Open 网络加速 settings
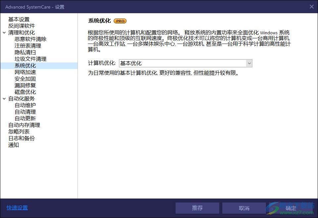This screenshot has height=218, width=318. coord(25,72)
